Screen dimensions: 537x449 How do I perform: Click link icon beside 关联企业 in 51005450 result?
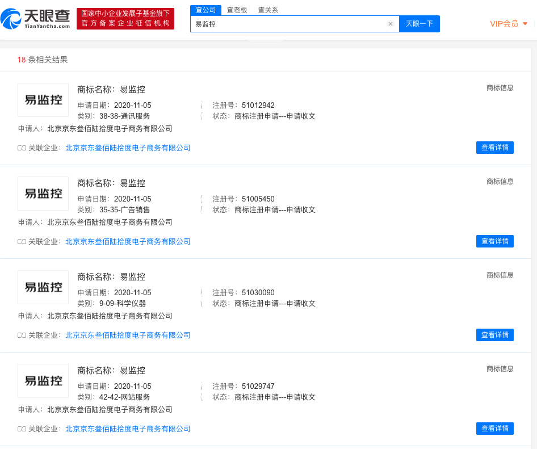tap(22, 241)
